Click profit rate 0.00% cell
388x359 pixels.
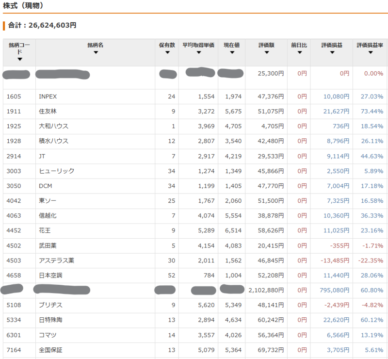coord(373,74)
